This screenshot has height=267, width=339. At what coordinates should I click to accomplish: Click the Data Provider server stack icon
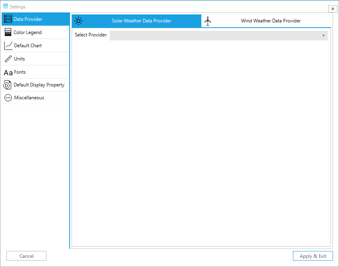coord(8,19)
